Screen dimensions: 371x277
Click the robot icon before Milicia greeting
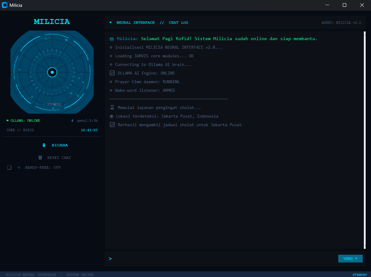pos(112,39)
